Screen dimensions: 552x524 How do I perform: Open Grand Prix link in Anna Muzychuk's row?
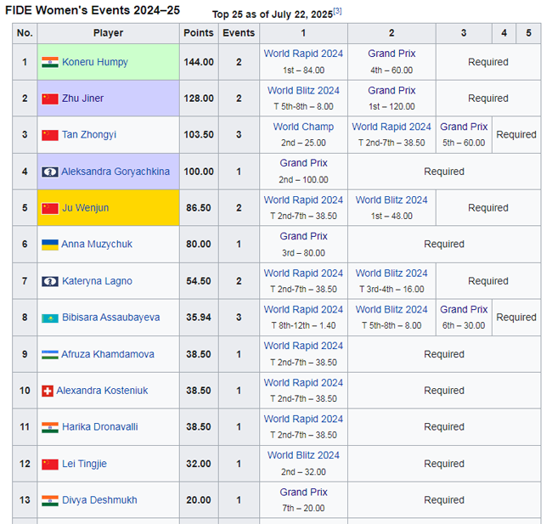point(303,236)
